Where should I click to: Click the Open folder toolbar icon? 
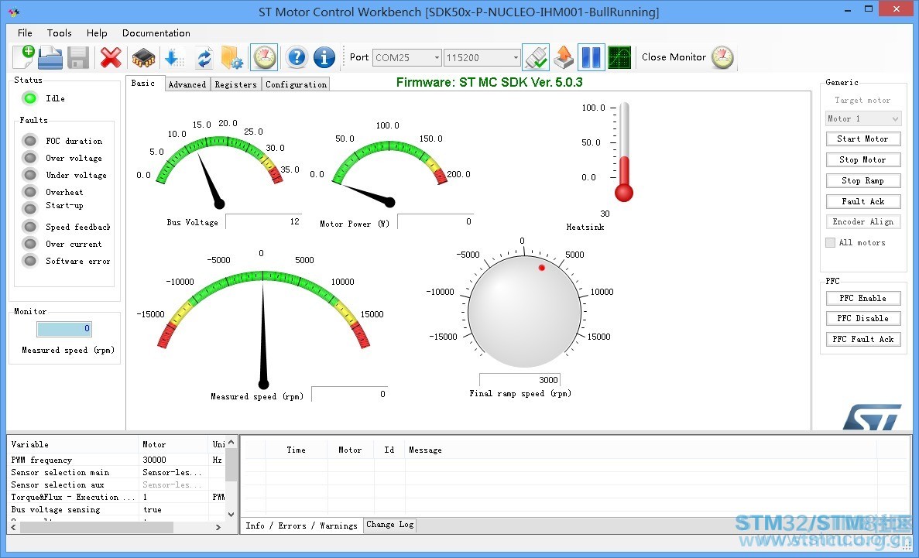(x=50, y=57)
